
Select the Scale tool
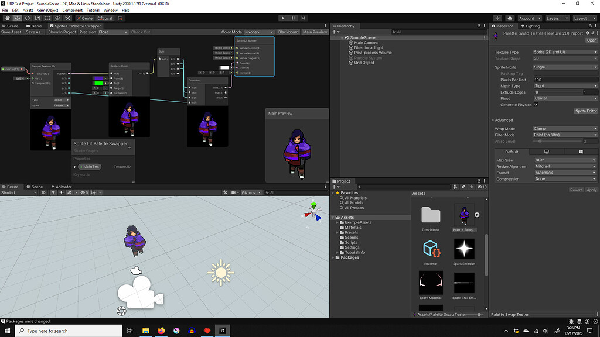point(37,18)
